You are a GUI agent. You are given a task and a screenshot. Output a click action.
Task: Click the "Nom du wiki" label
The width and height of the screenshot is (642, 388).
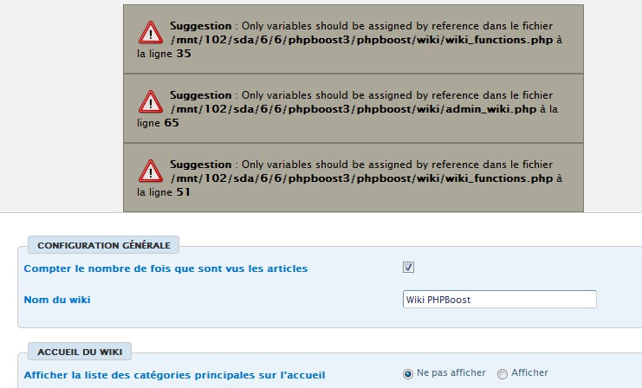57,300
